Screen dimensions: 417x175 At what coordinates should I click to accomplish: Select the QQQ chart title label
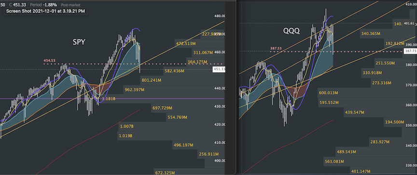tap(292, 31)
